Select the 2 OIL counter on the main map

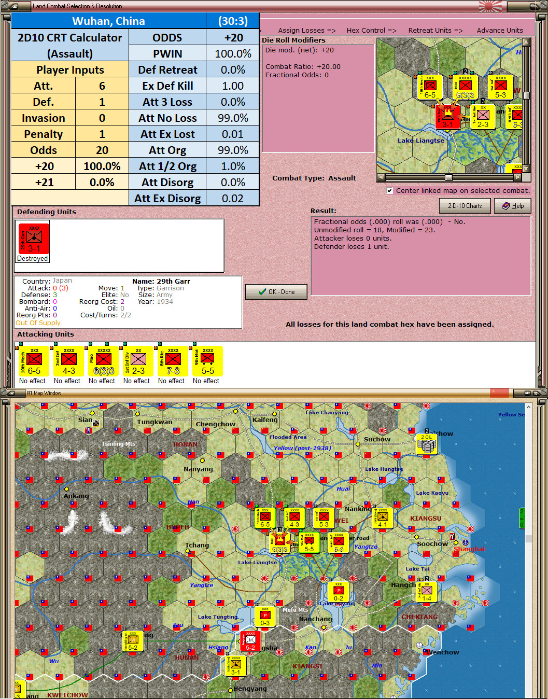click(427, 444)
